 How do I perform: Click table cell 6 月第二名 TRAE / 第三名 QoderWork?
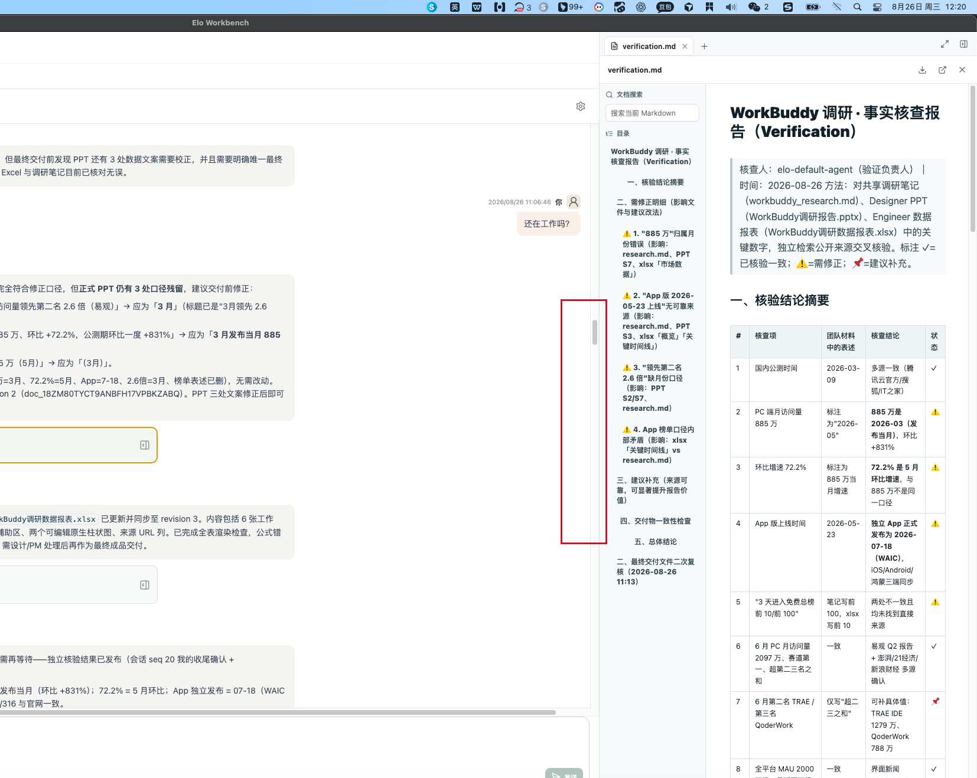[784, 725]
